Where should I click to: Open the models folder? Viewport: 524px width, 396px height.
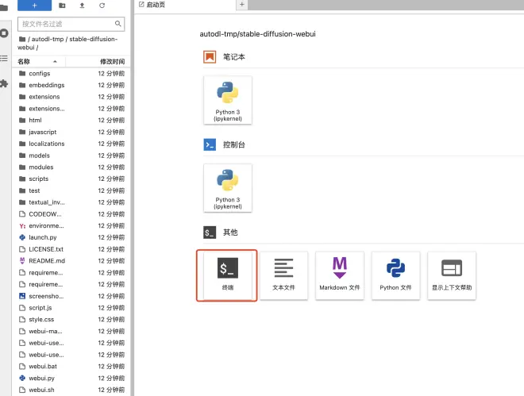click(x=71, y=156)
